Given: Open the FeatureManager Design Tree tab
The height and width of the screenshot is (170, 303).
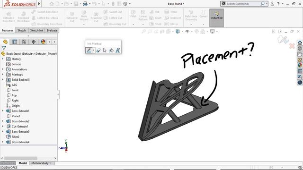Looking at the screenshot, I should (5, 42).
